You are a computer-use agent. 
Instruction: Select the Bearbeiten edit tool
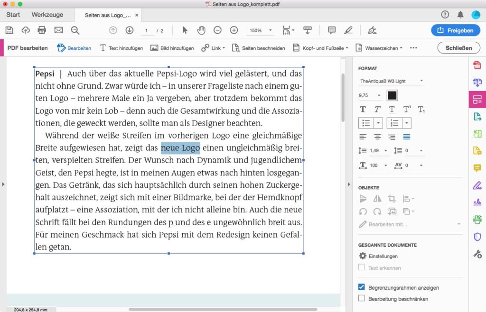(x=74, y=48)
